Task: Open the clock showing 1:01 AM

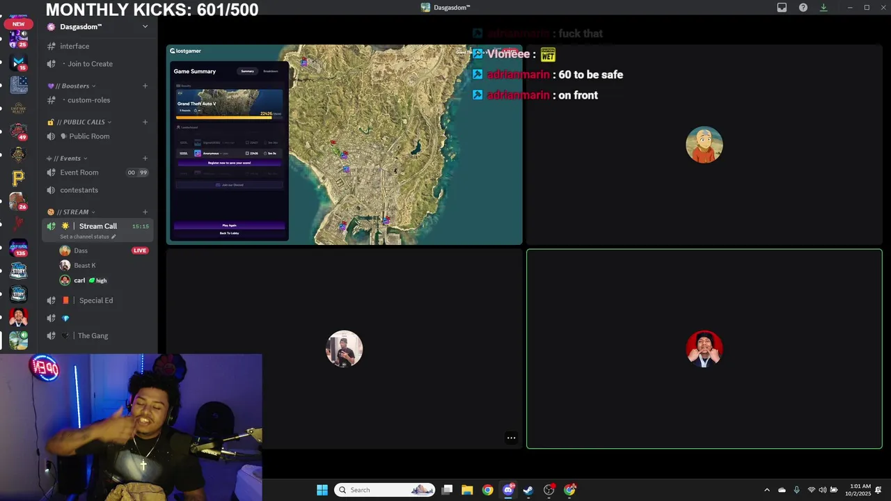Action: [858, 490]
